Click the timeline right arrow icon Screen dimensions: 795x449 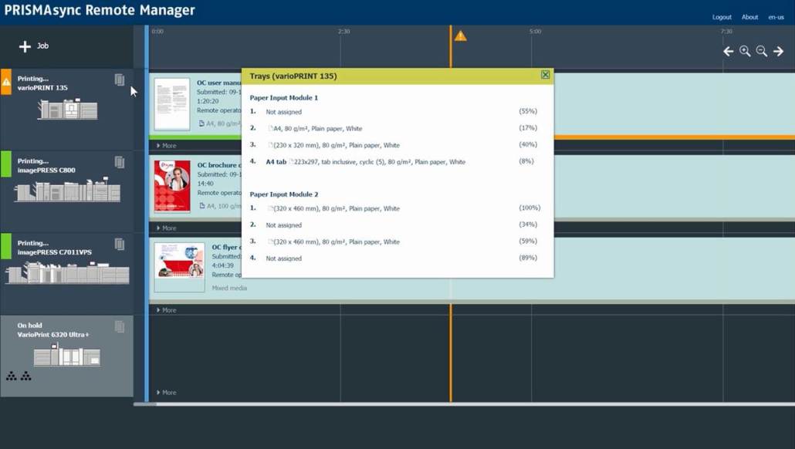pyautogui.click(x=778, y=51)
